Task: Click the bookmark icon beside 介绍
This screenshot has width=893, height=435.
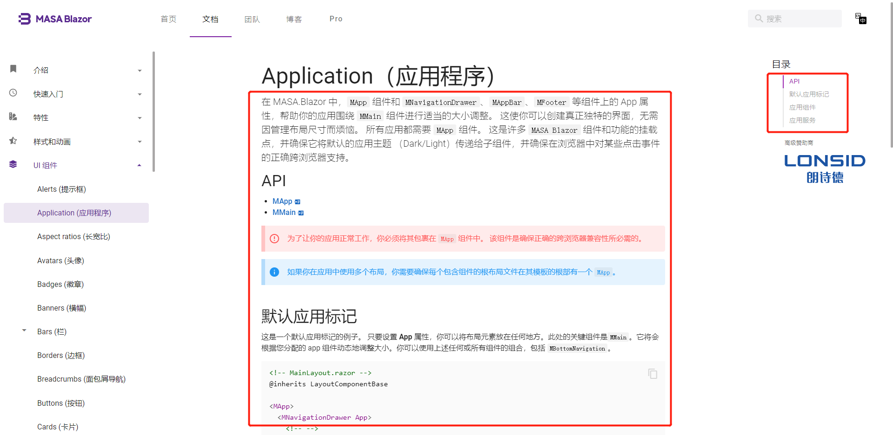Action: 13,69
